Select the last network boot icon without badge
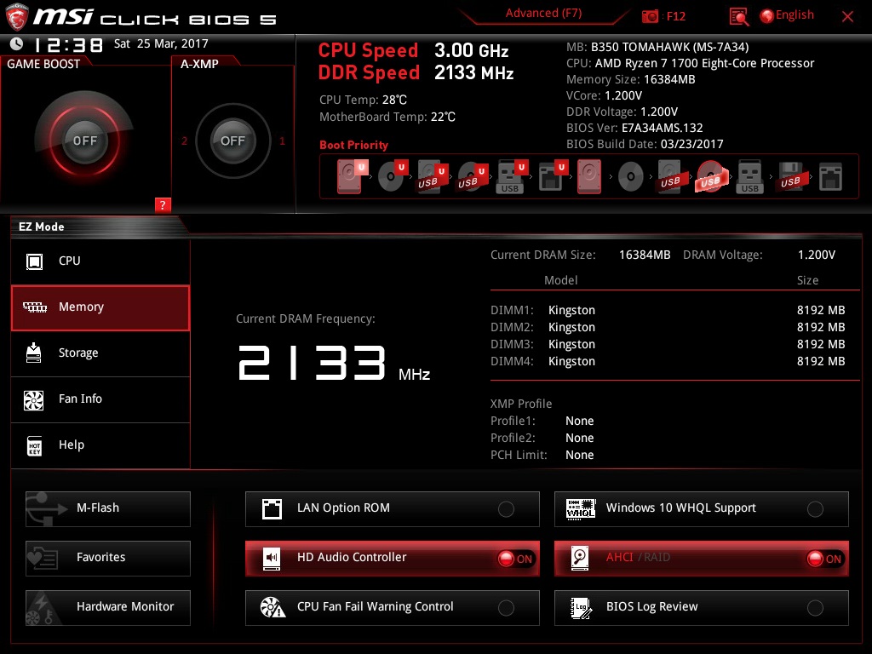 click(830, 177)
